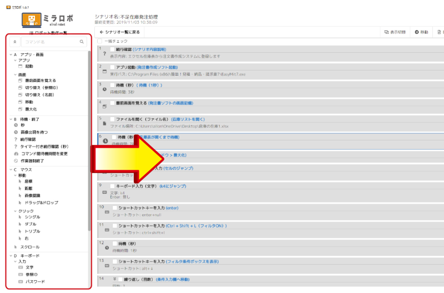Click the 画像出現を待つ clock icon
Screen dimensions: 444x293
(x=16, y=132)
